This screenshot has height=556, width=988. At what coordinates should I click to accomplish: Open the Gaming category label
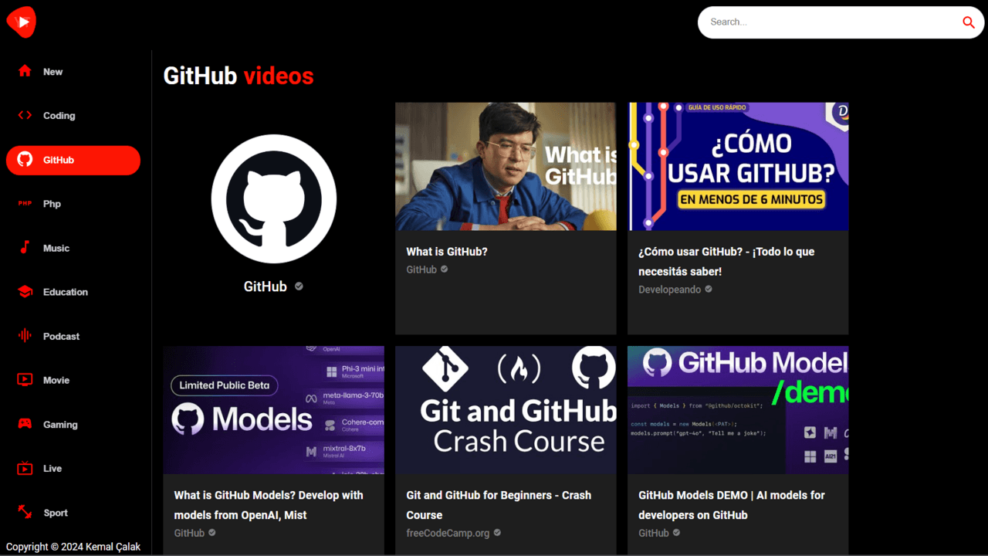click(x=60, y=425)
